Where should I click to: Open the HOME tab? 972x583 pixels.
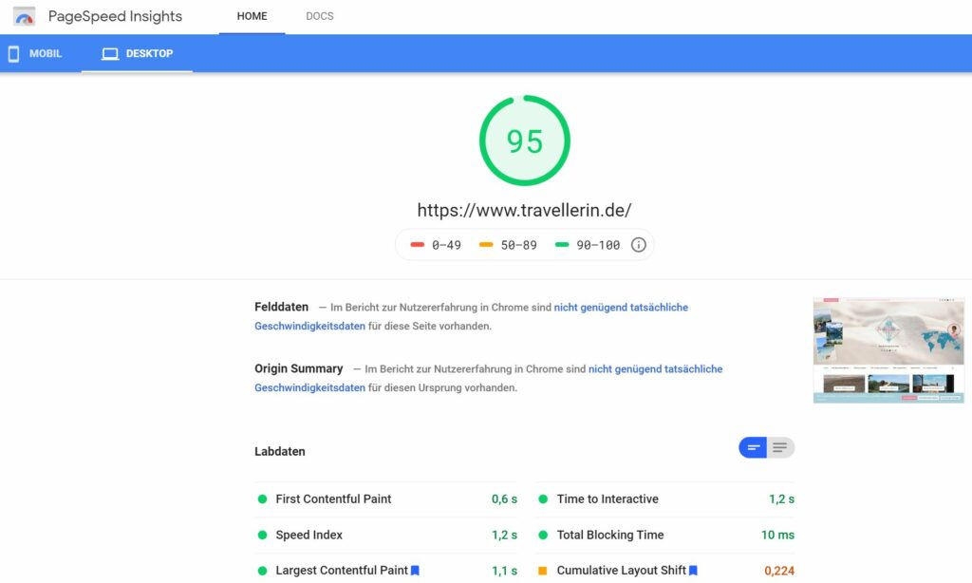coord(252,16)
